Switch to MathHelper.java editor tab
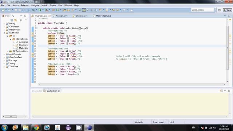This screenshot has height=131, width=233. click(102, 16)
